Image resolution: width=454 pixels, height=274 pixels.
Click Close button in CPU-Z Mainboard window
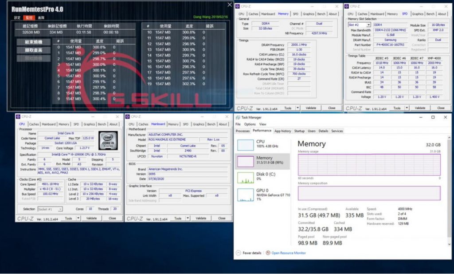pyautogui.click(x=222, y=218)
